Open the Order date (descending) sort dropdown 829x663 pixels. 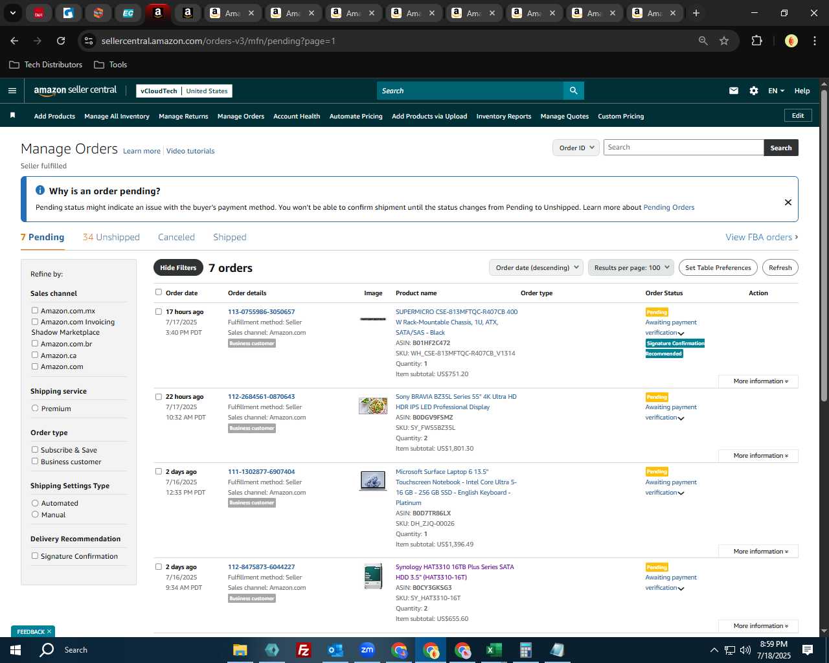(536, 267)
